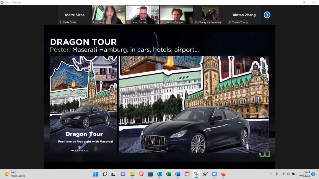Image resolution: width=319 pixels, height=179 pixels.
Task: Open Zoom app icon in taskbar
Action: tap(214, 174)
